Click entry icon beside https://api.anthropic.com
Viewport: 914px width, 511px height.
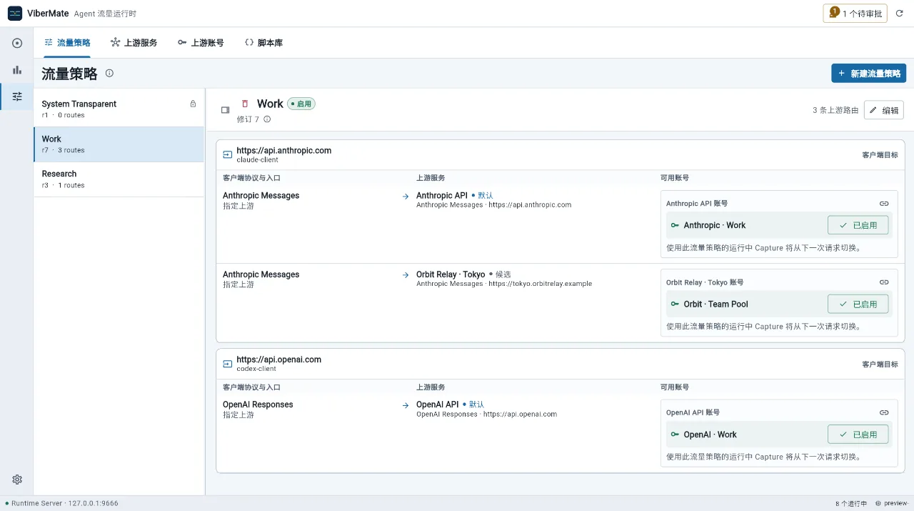coord(228,154)
